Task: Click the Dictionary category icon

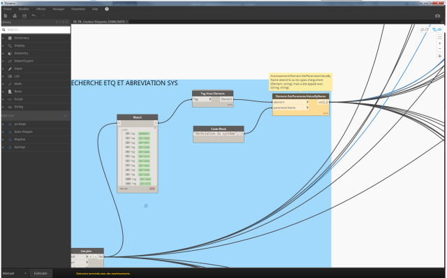Action: 10,38
